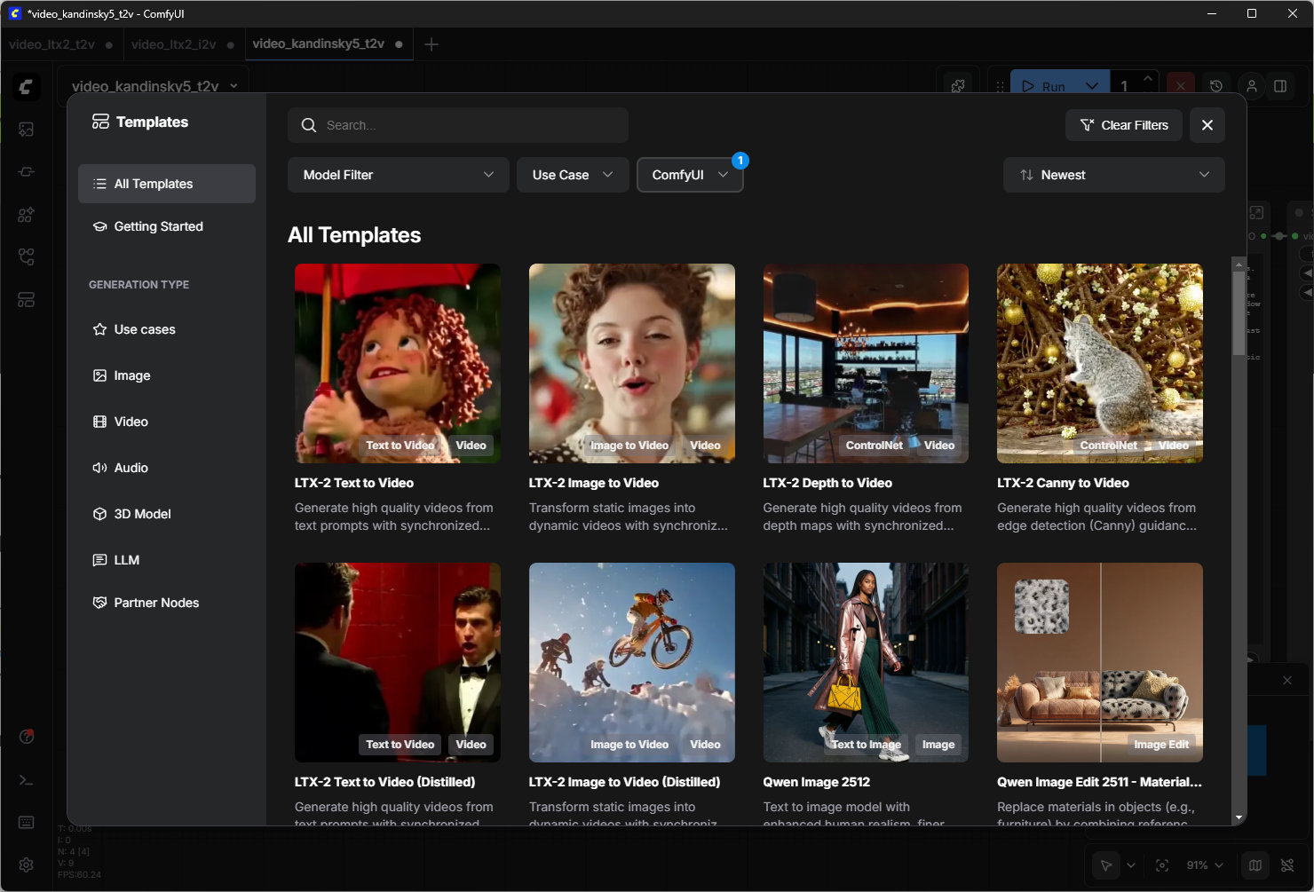Viewport: 1314px width, 892px height.
Task: Open the LTX-2 Text to Video thumbnail
Action: 397,363
